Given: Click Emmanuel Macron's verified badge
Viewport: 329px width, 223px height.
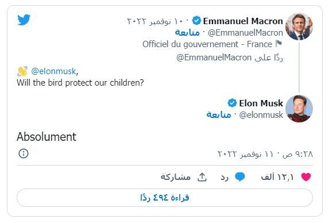Looking at the screenshot, I should click(x=196, y=21).
